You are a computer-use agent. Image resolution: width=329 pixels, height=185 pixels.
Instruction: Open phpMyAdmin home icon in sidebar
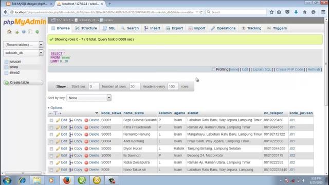coord(9,32)
